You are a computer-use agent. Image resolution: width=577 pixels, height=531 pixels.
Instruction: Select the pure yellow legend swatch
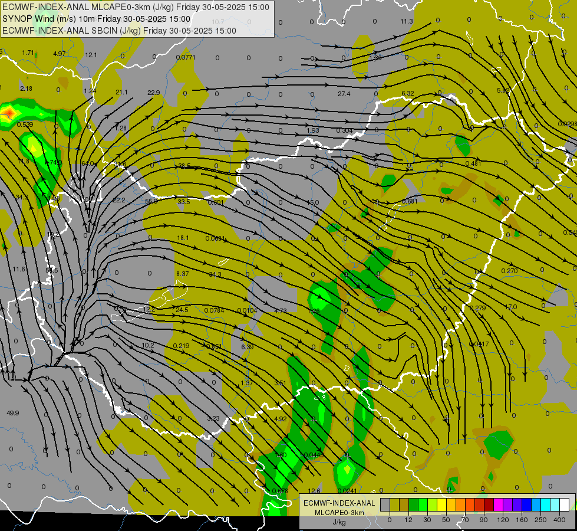coord(441,504)
